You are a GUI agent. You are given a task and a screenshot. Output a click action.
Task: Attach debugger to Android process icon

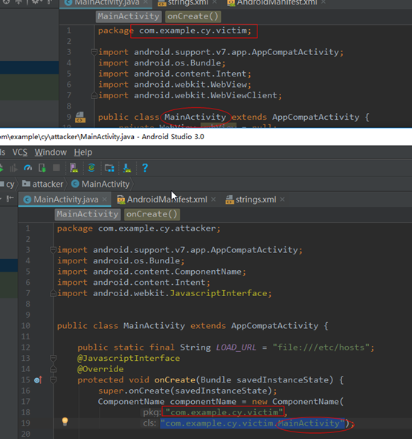(x=42, y=168)
